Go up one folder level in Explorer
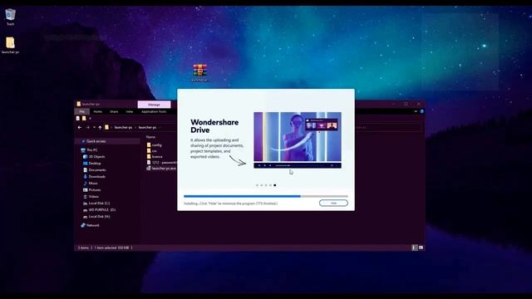532x299 pixels. click(100, 127)
